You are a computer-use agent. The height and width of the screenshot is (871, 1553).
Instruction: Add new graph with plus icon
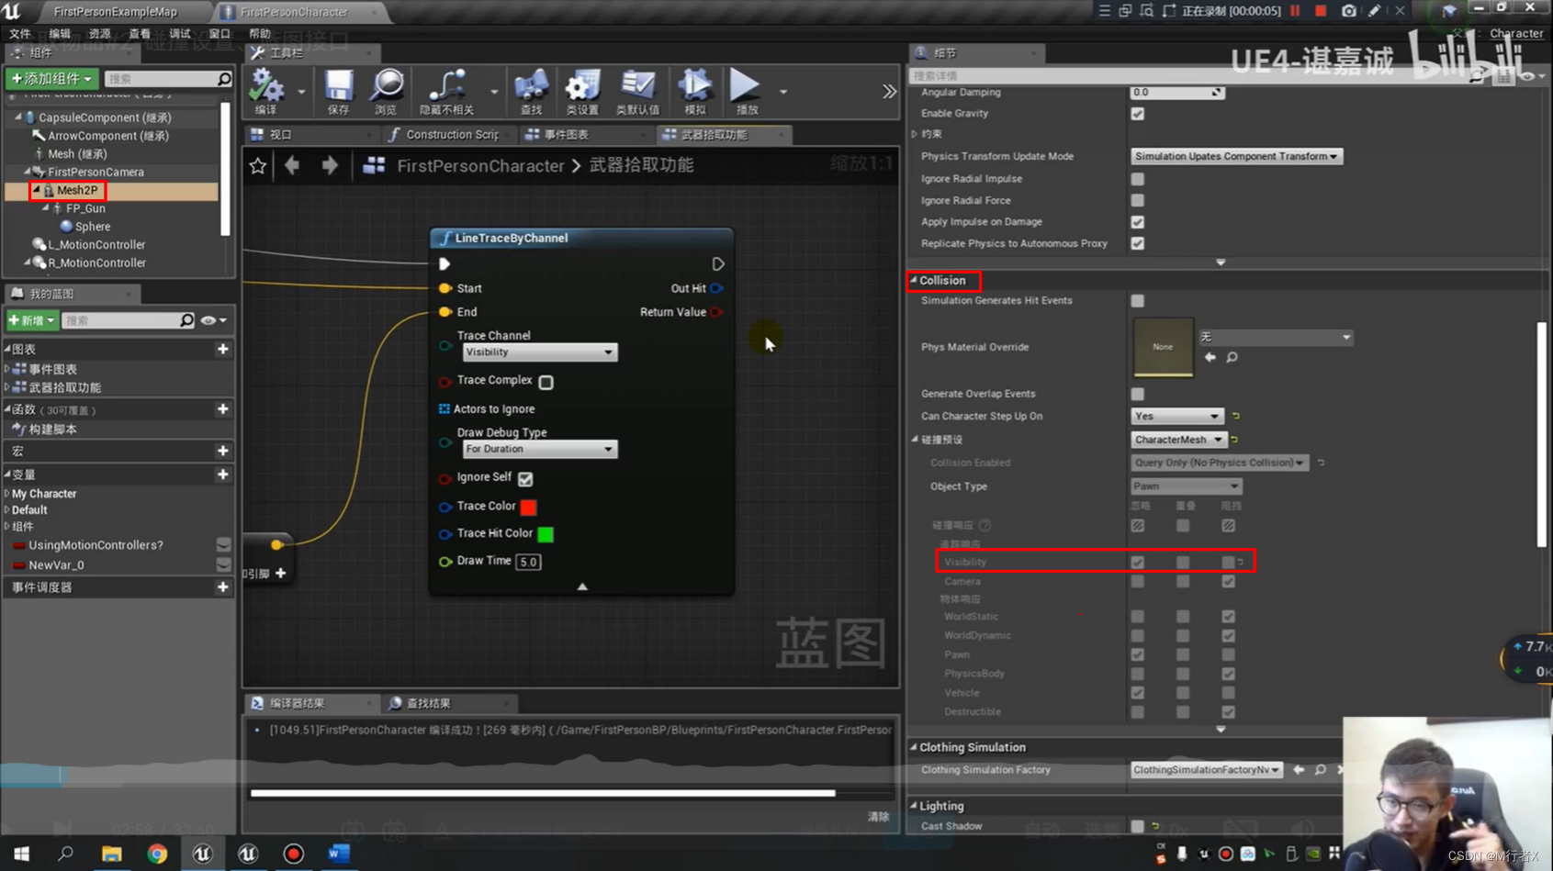[x=222, y=349]
